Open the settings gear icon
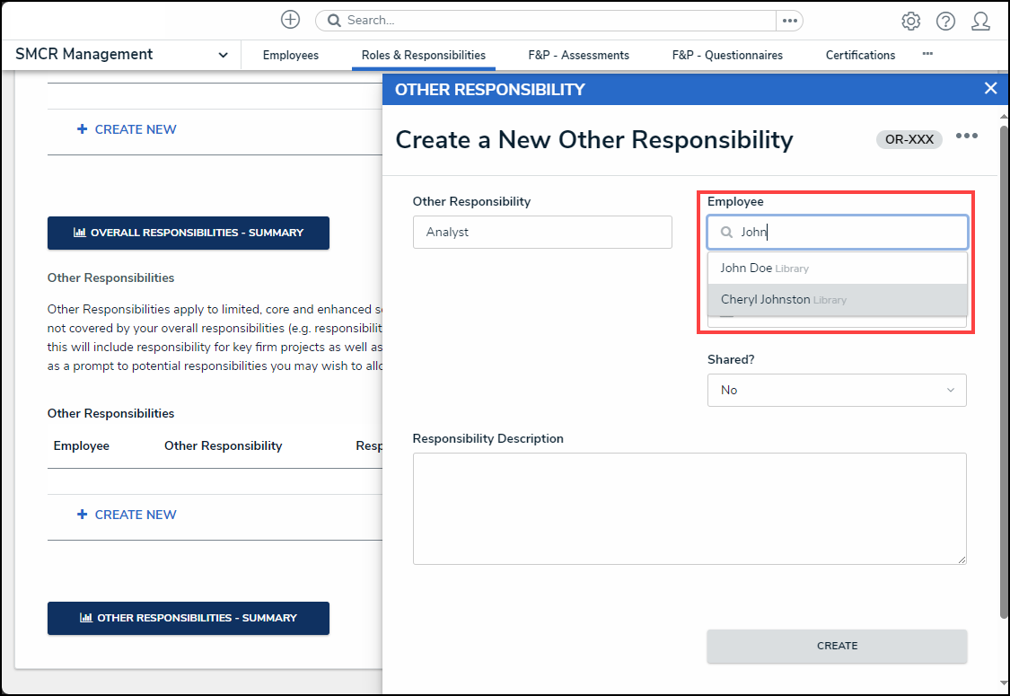This screenshot has height=696, width=1010. [910, 21]
